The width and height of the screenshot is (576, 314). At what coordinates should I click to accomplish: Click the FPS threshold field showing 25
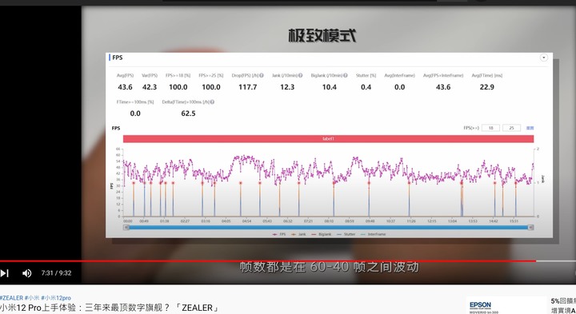511,128
